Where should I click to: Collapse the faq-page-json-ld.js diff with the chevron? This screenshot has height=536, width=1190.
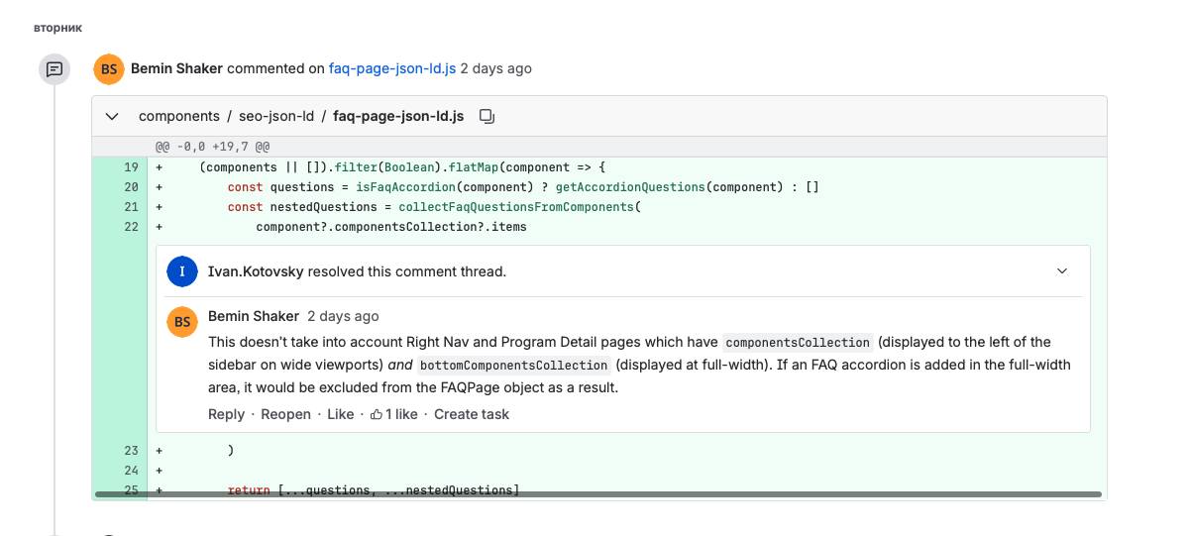pyautogui.click(x=112, y=117)
